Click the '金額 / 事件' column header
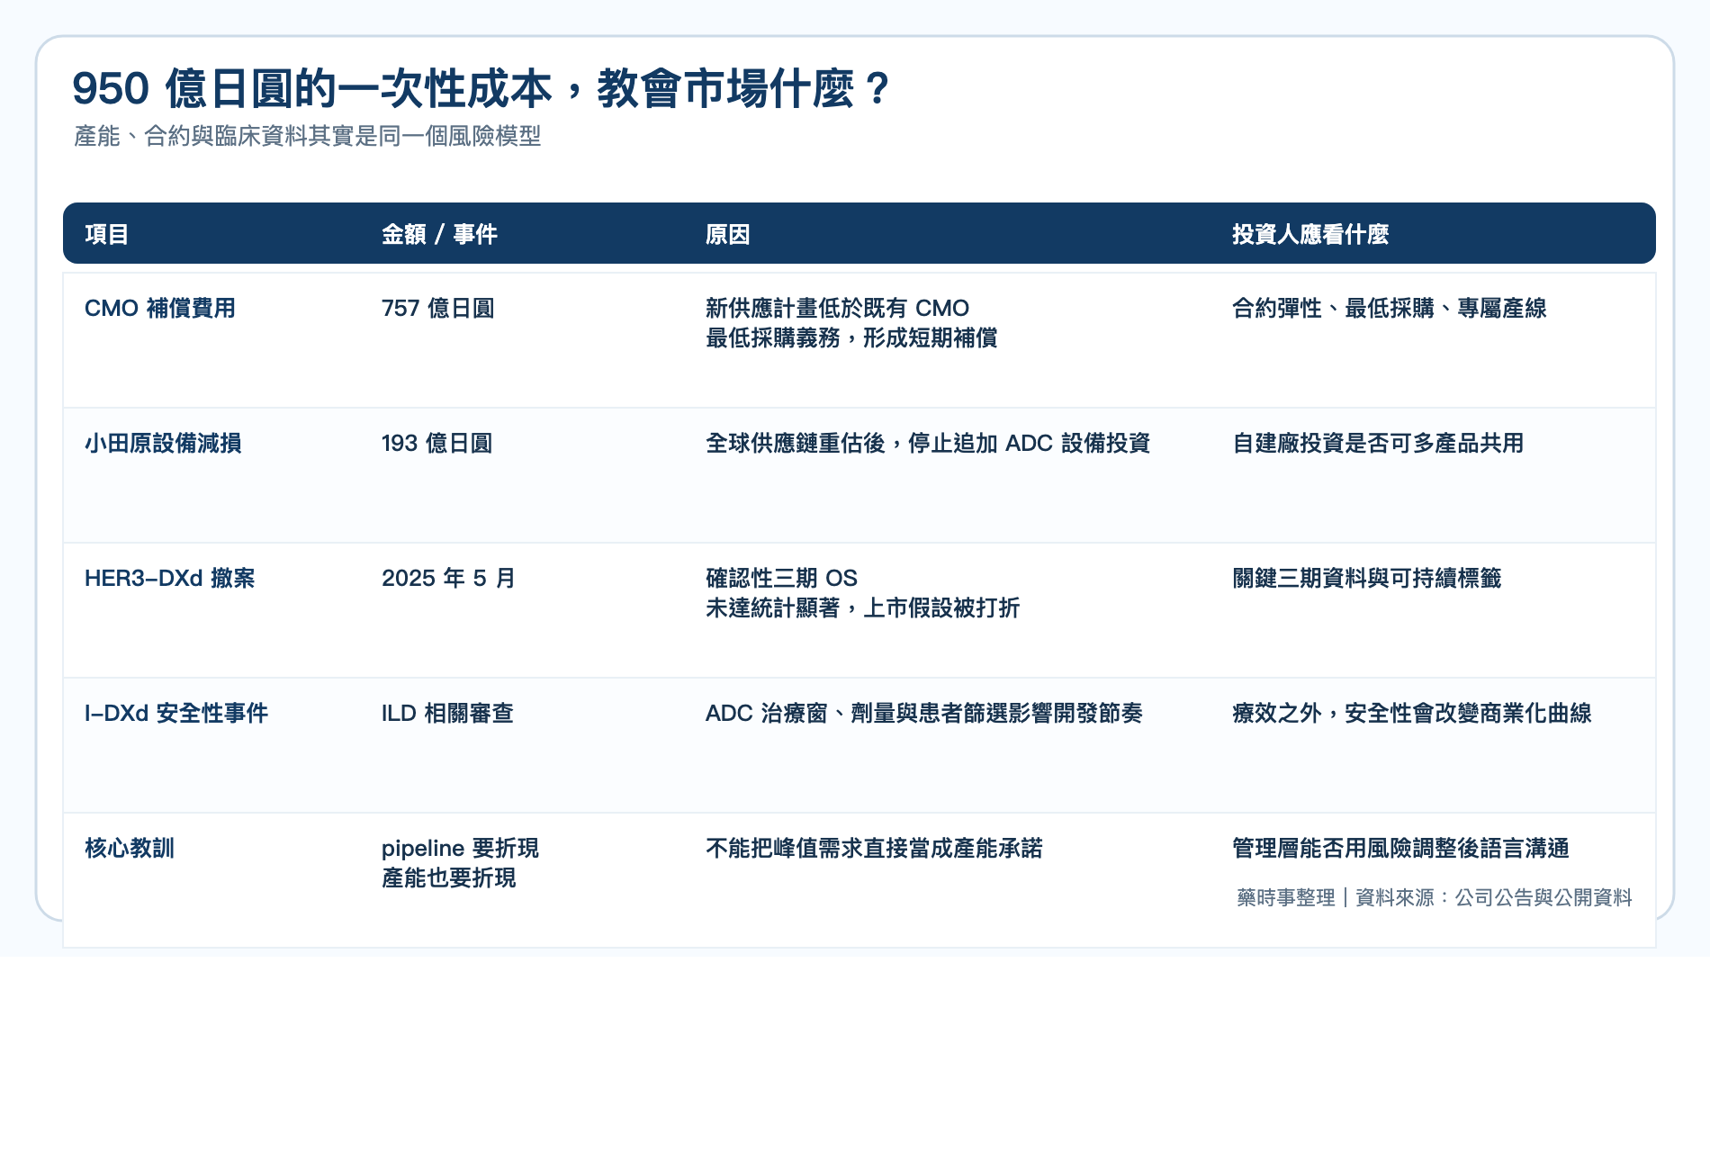The height and width of the screenshot is (1170, 1710). pos(439,234)
